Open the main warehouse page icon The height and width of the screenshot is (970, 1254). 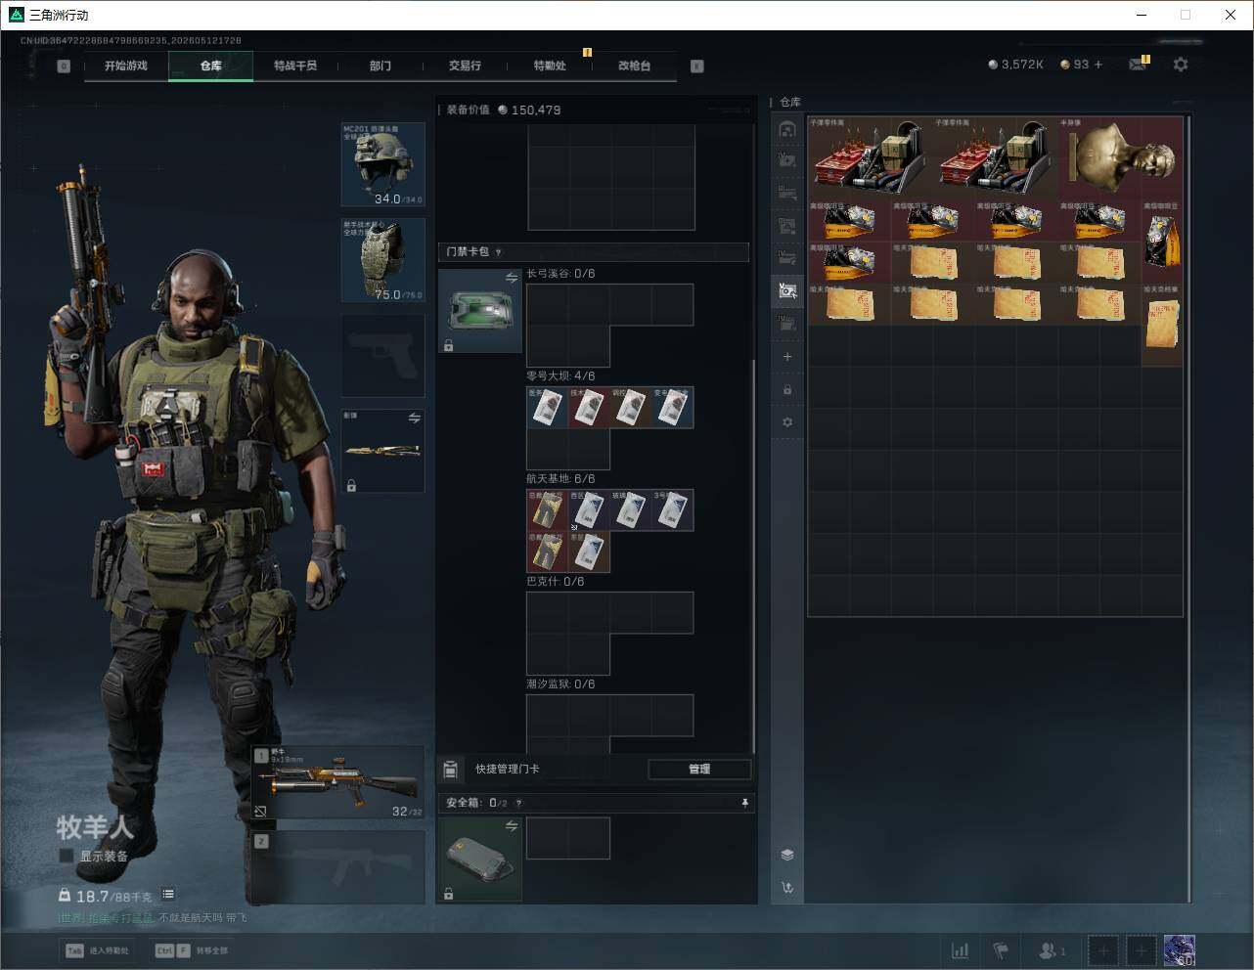point(787,129)
